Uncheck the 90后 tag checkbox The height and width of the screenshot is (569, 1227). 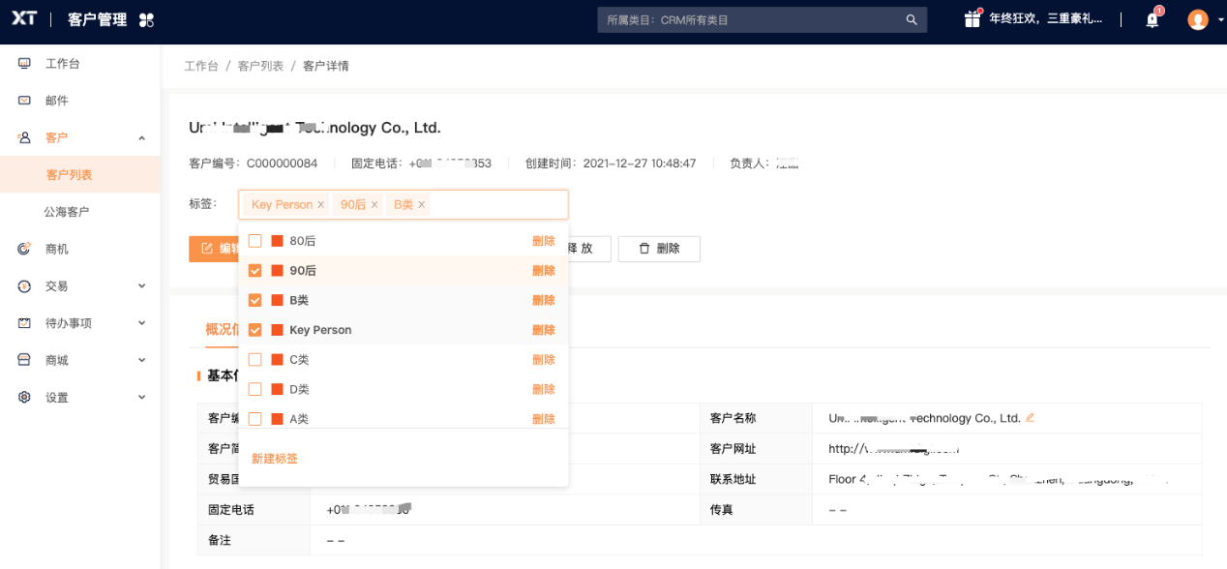[x=255, y=270]
